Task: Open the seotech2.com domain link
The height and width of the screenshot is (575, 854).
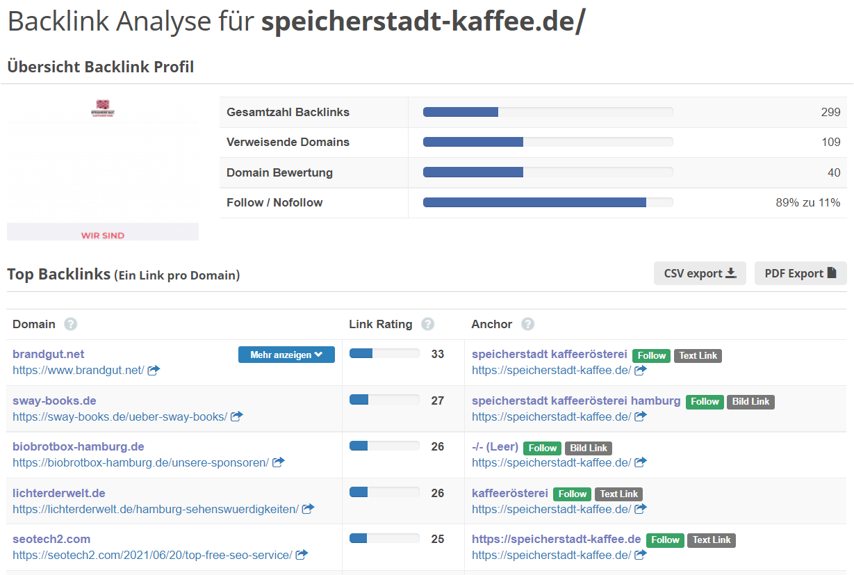Action: point(51,539)
